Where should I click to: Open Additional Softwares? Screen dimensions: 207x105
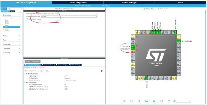83,6
